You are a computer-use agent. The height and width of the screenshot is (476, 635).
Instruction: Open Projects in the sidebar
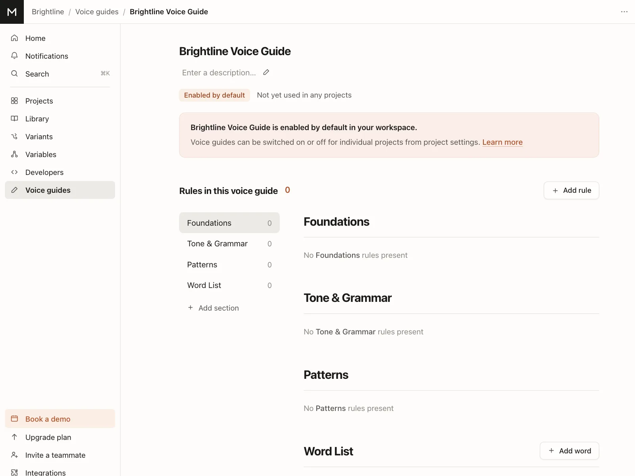pyautogui.click(x=60, y=101)
